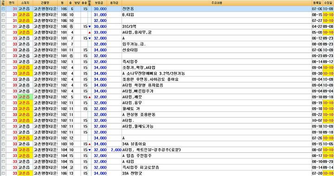The height and width of the screenshot is (176, 334).
Task: Click the 융자금 column header
Action: tap(114, 3)
